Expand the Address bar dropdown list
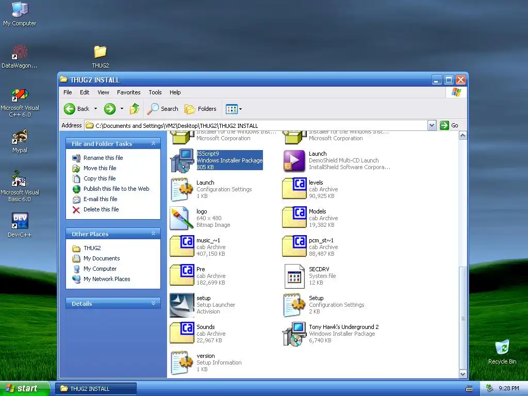 [x=432, y=126]
